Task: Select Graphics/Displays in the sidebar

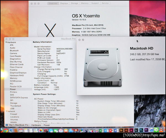Action: tap(18, 73)
